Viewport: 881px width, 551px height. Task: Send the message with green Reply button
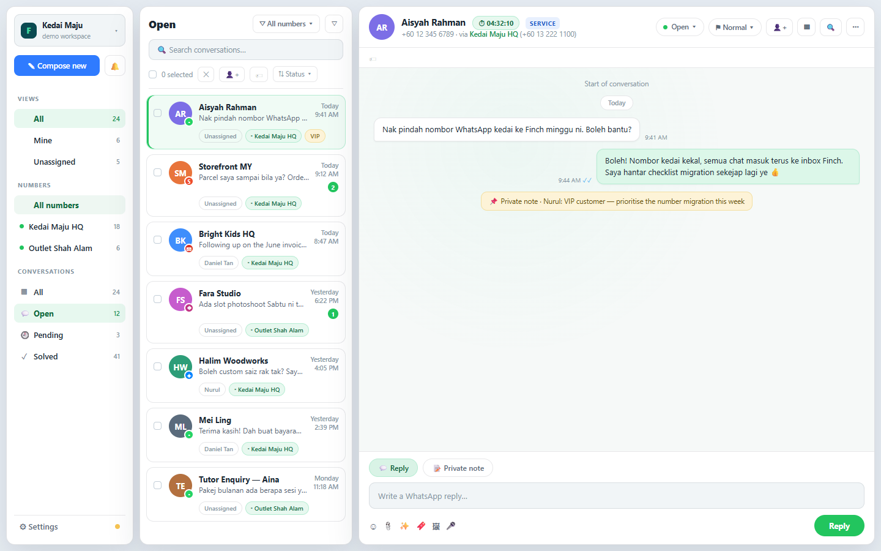[839, 526]
